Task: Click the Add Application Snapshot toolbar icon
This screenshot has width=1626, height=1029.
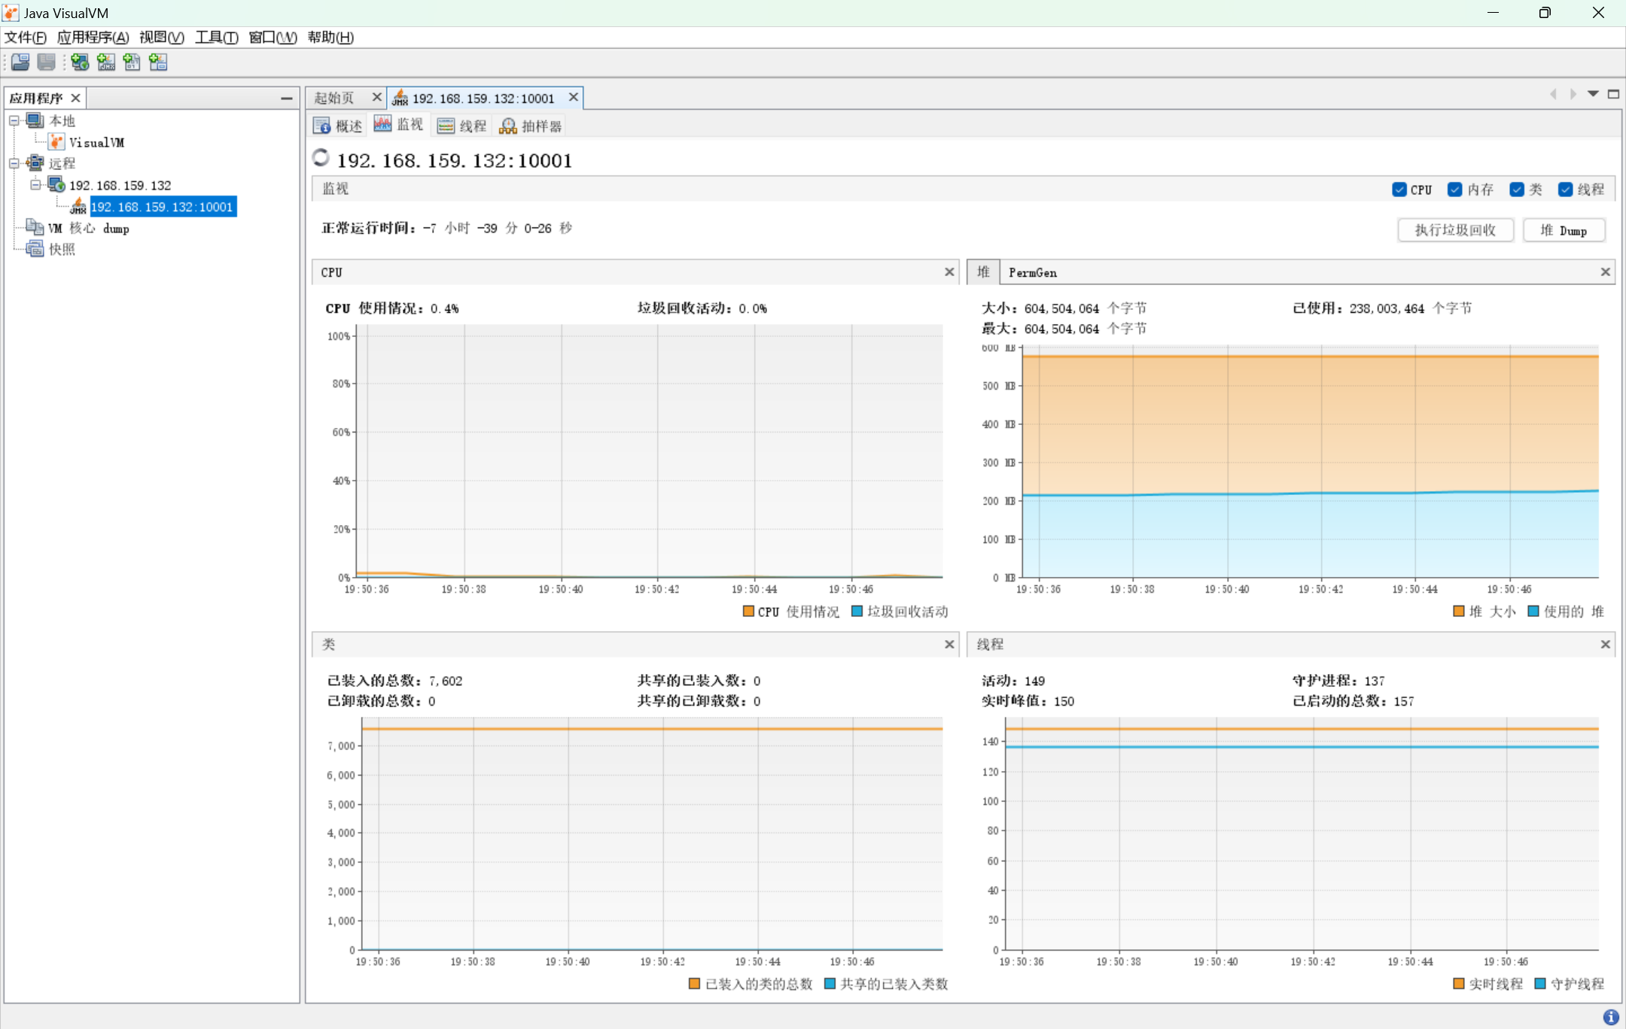Action: (x=158, y=62)
